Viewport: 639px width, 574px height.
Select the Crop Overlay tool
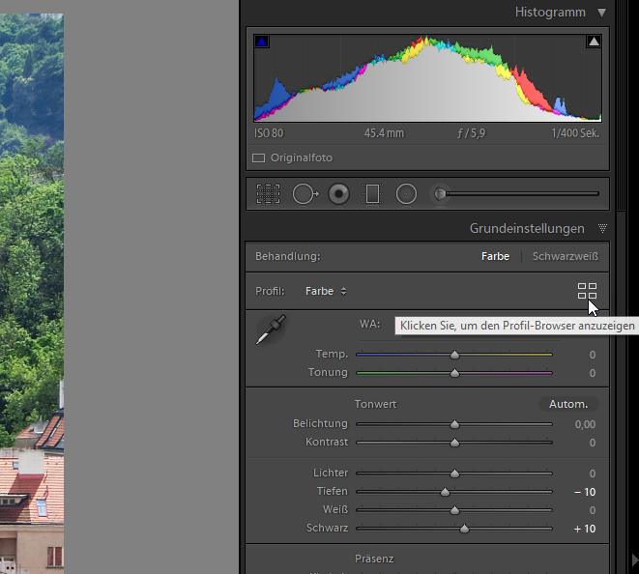(x=268, y=194)
